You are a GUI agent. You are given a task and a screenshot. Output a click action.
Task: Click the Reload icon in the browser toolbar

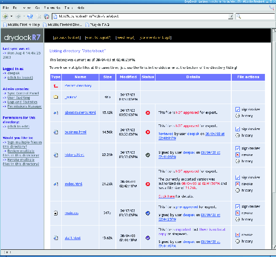tap(30, 16)
